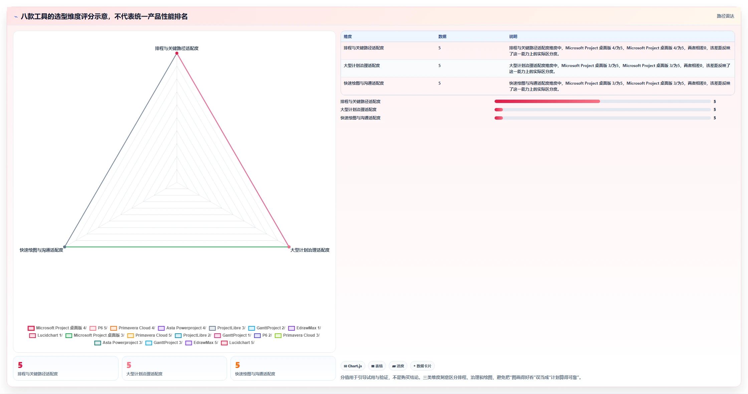This screenshot has height=394, width=748.
Task: Click the 快速绘图与沟通适配度 row description text
Action: [x=619, y=86]
